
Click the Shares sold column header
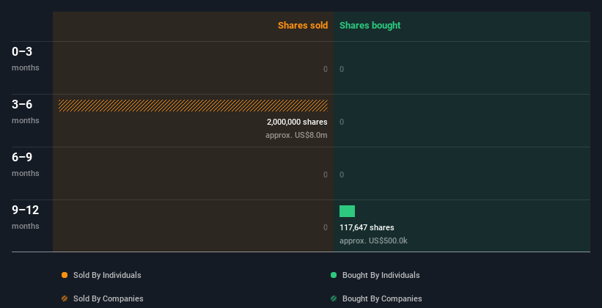pyautogui.click(x=303, y=26)
